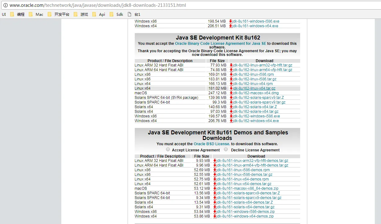Open the Api bookmark folder

(x=99, y=14)
